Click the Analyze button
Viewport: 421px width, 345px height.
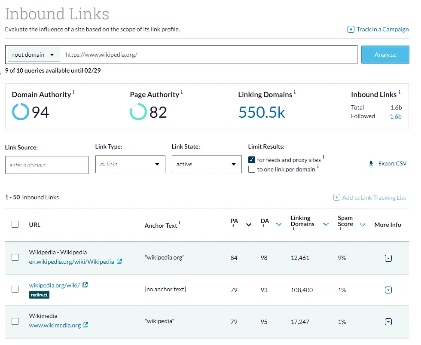tap(385, 55)
